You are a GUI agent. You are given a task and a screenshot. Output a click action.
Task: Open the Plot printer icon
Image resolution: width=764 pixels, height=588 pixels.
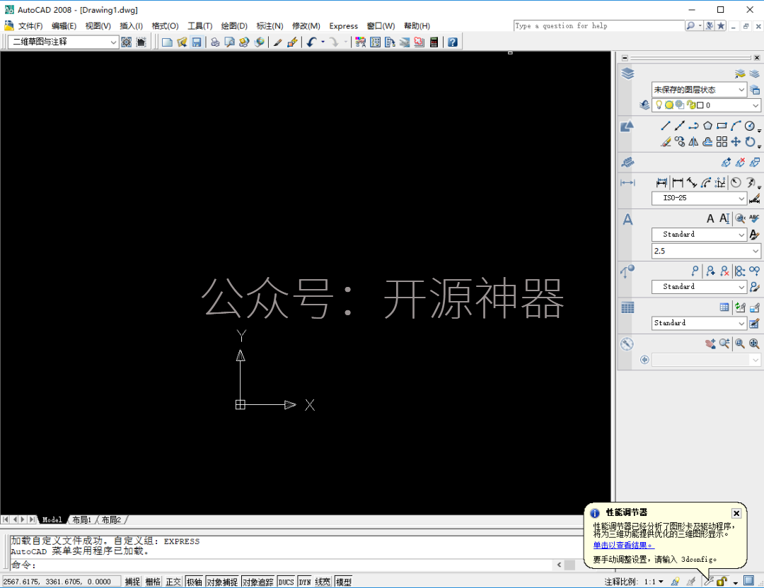pyautogui.click(x=215, y=42)
